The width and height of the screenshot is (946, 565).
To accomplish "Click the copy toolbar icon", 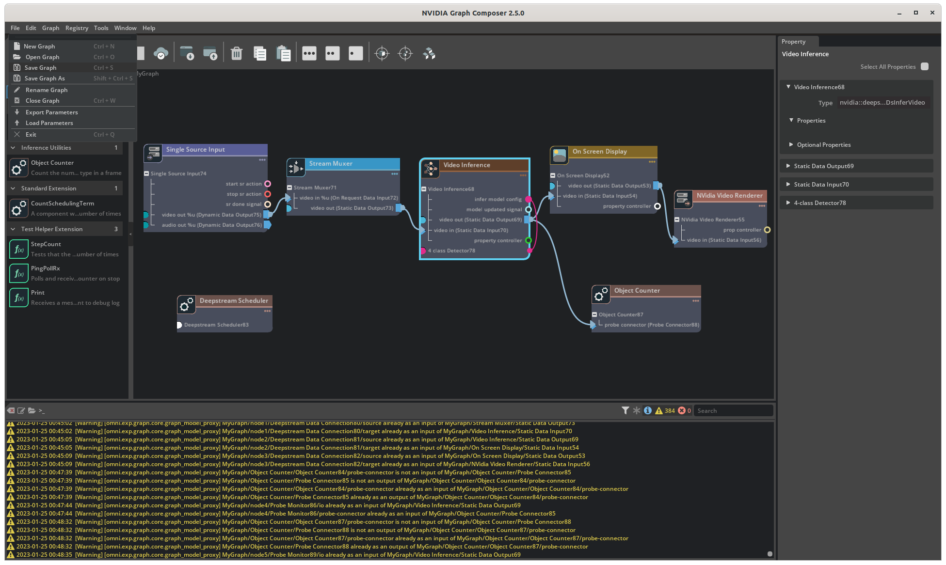I will [260, 53].
